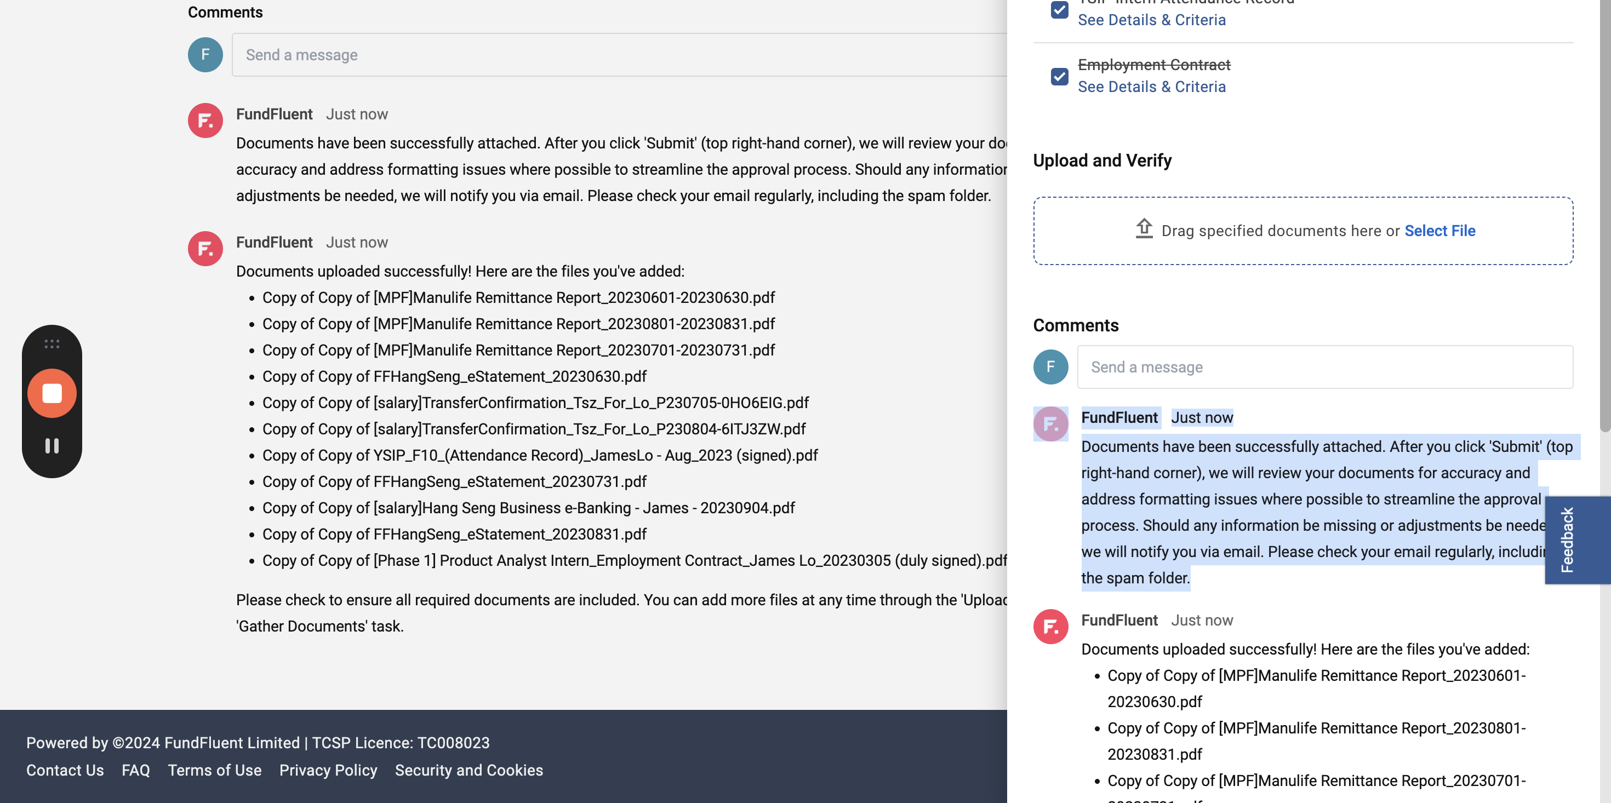Click Powered by FundFluent Limited footer text
Screen dimensions: 1611x803
[258, 743]
